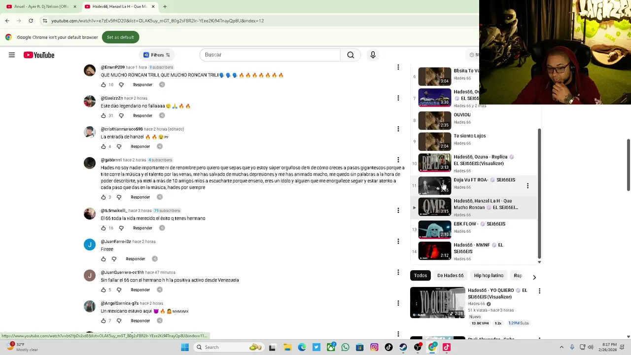Open avatar of commenter @JuanFarro-i3z
The width and height of the screenshot is (631, 355).
(x=90, y=245)
